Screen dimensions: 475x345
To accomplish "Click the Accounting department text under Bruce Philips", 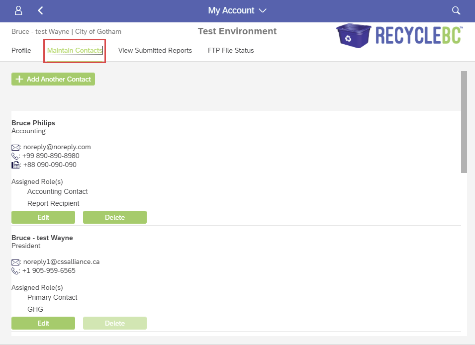I will point(28,131).
